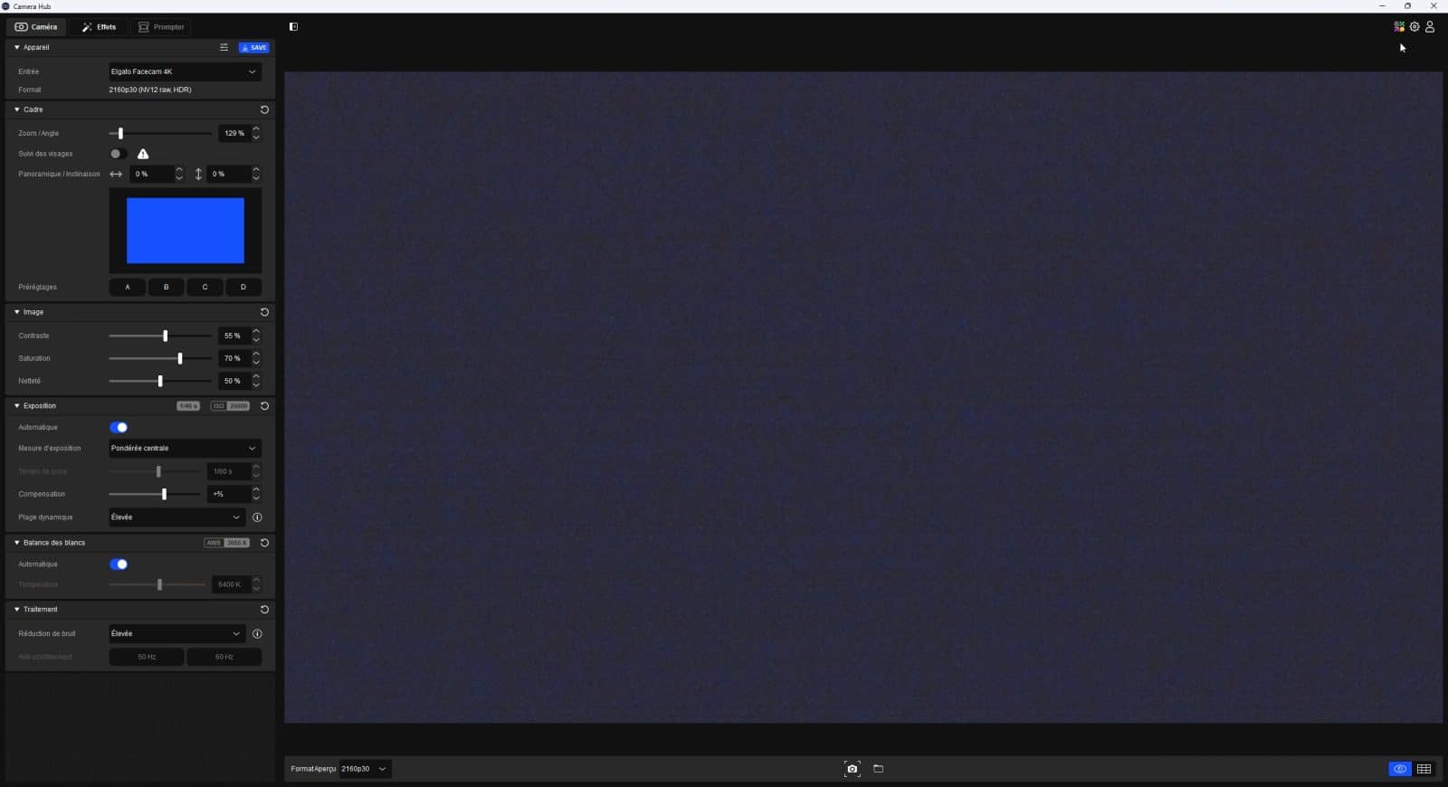Viewport: 1448px width, 787px height.
Task: Toggle preview visibility eye button
Action: pos(1399,769)
